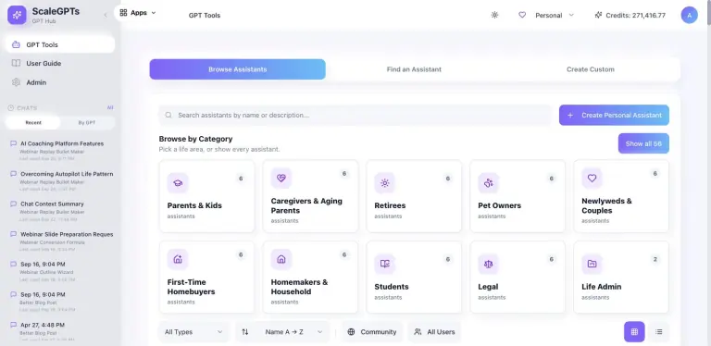
Task: Open the User Guide sidebar item
Action: click(x=60, y=64)
